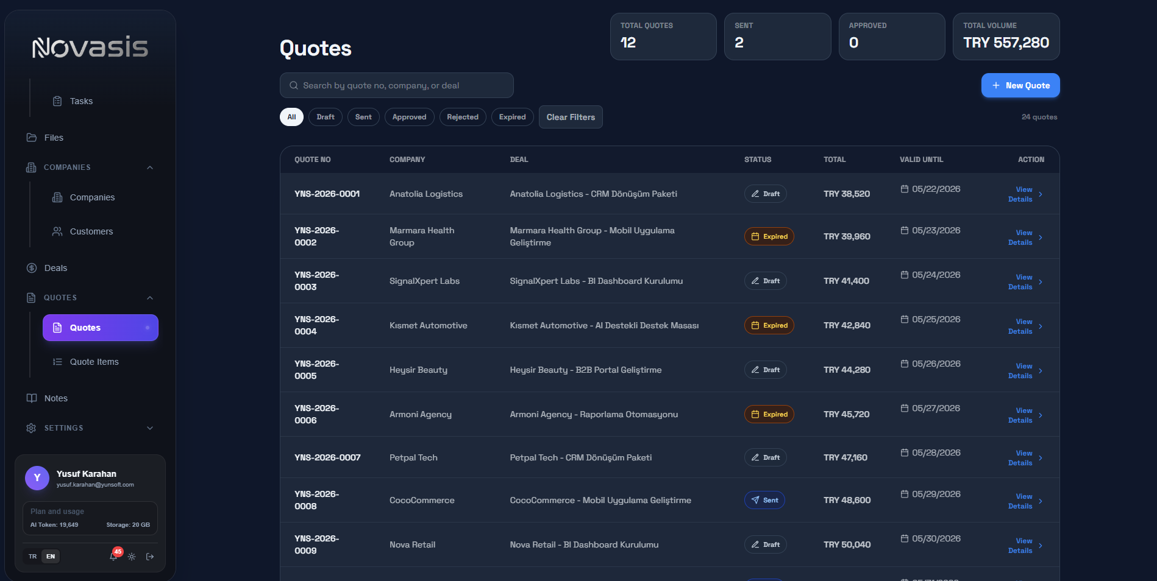The width and height of the screenshot is (1157, 581).
Task: Click Expired badge for Marmara Health Group
Action: click(769, 236)
